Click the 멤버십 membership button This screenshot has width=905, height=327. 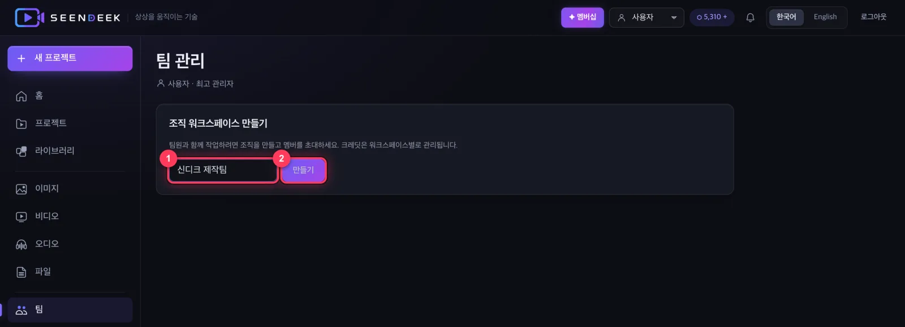(x=583, y=18)
